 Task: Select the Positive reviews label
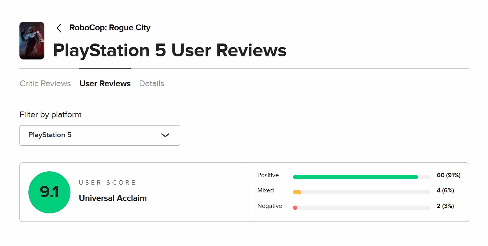coord(268,175)
